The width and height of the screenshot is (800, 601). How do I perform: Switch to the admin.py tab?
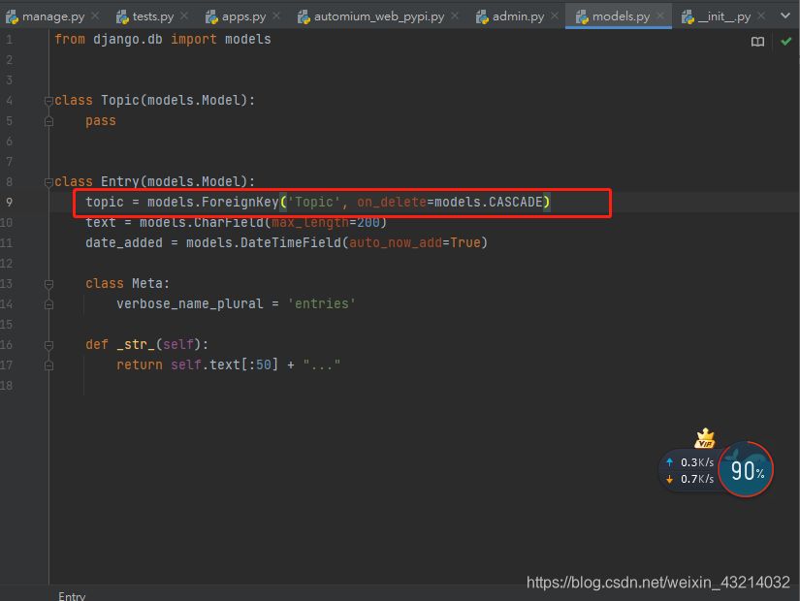click(518, 16)
